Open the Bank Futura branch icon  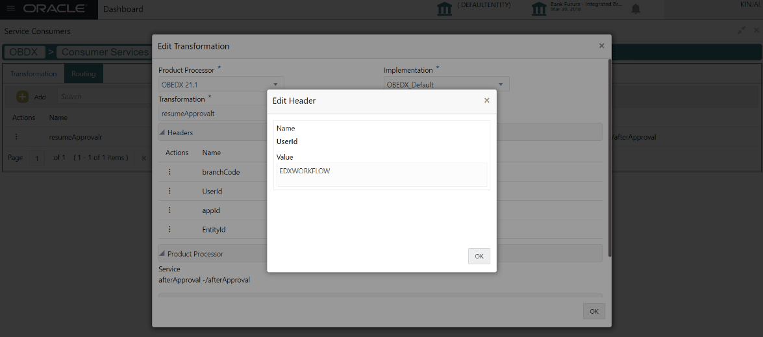[538, 8]
